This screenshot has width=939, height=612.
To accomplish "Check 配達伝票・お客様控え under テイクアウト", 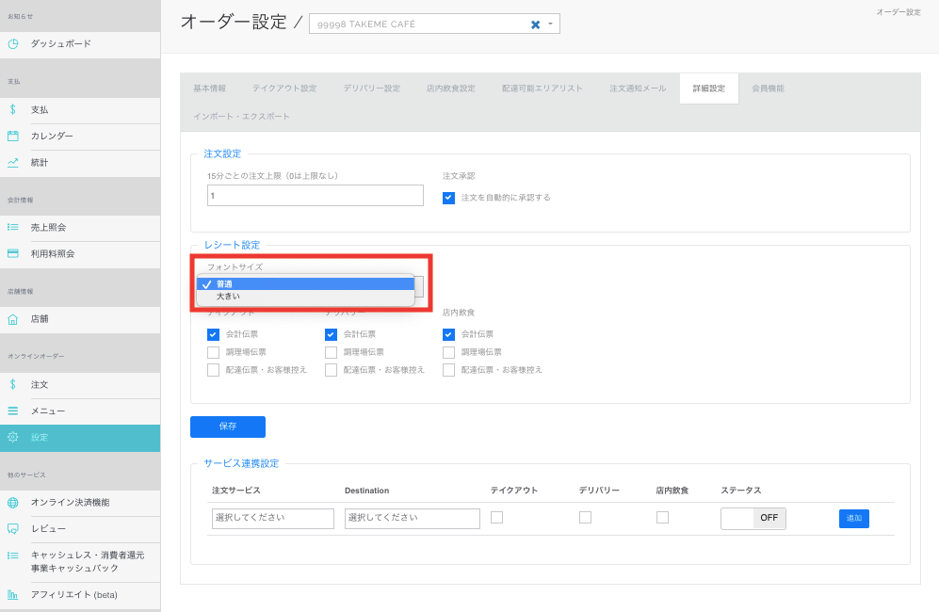I will tap(213, 370).
